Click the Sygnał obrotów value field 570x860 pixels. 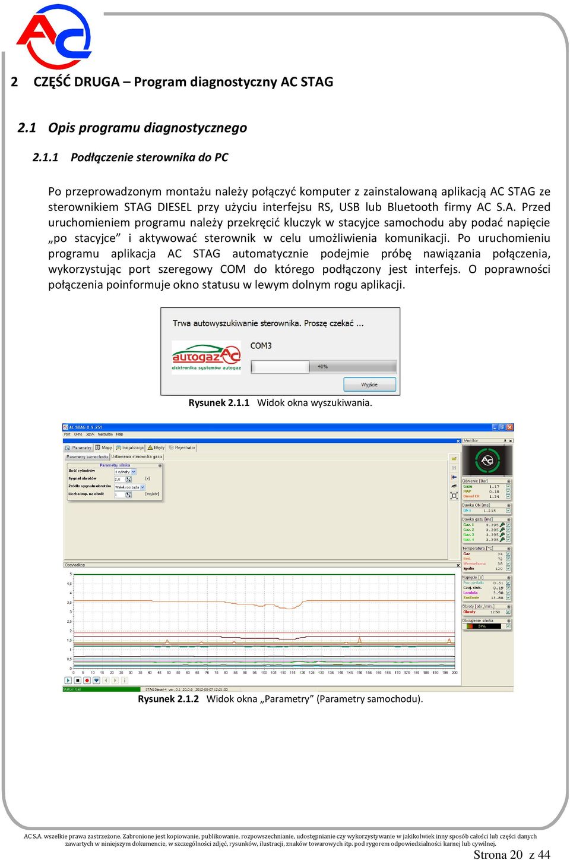[119, 479]
